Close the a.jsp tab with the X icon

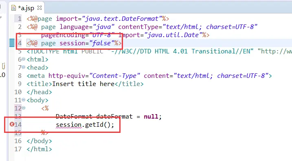[40, 8]
